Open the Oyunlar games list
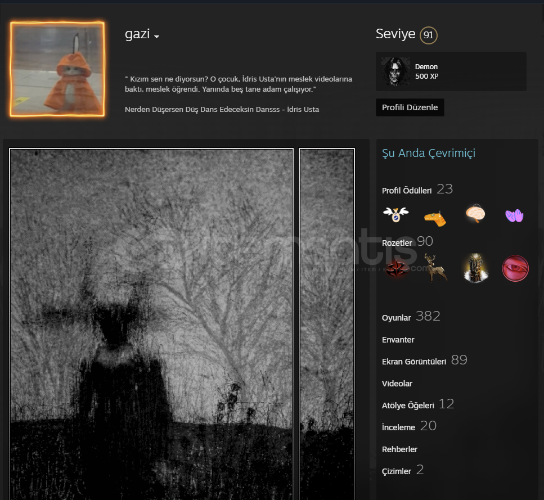 396,318
